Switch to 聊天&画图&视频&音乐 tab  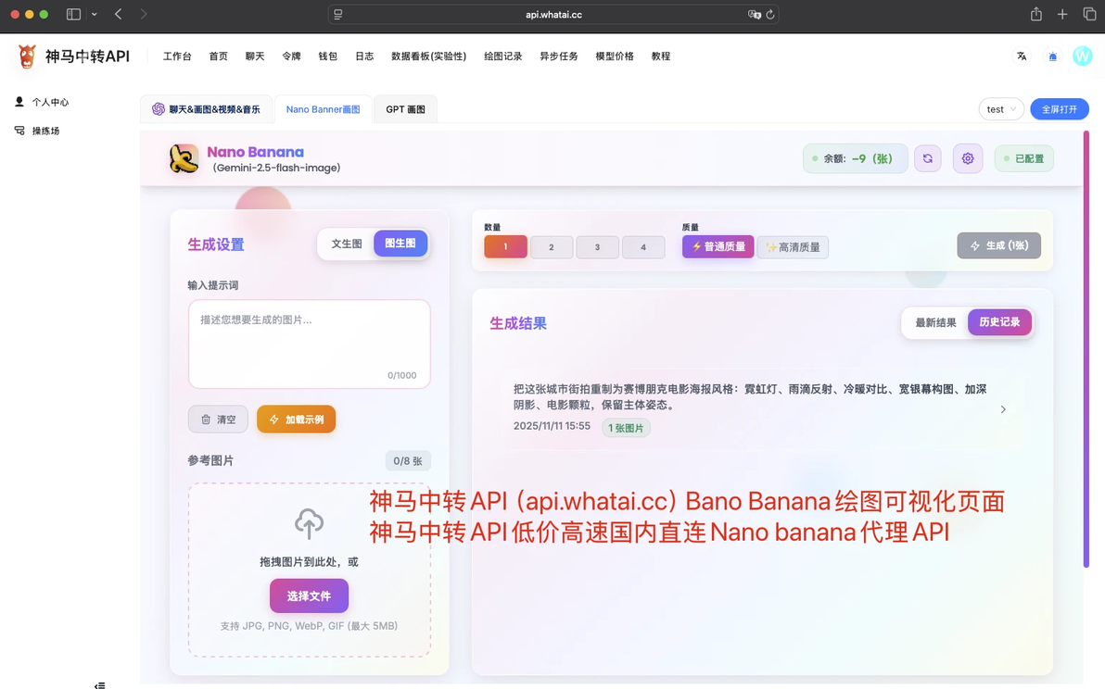pyautogui.click(x=207, y=109)
